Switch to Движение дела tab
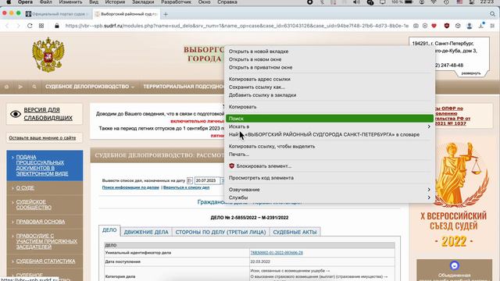This screenshot has width=500, height=281. tap(146, 232)
